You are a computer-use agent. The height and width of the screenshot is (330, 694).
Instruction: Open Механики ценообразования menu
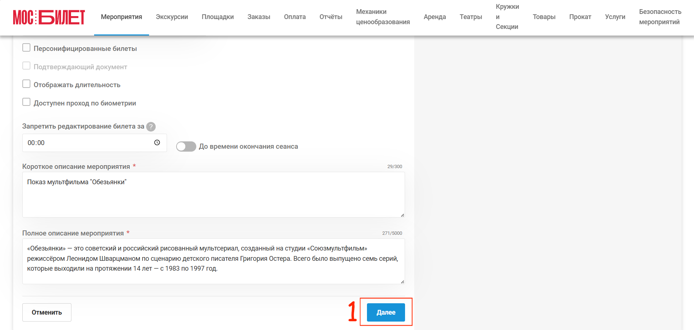[383, 17]
